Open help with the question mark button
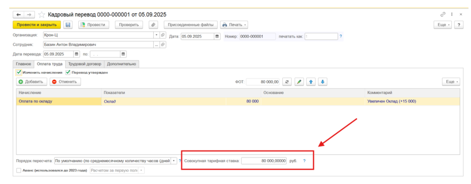 (x=459, y=25)
